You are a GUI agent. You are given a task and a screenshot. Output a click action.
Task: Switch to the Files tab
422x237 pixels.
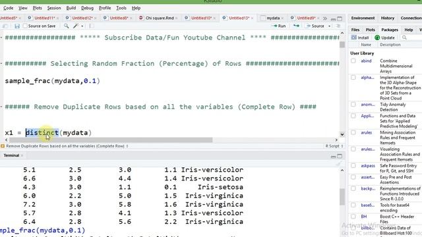[x=355, y=30]
